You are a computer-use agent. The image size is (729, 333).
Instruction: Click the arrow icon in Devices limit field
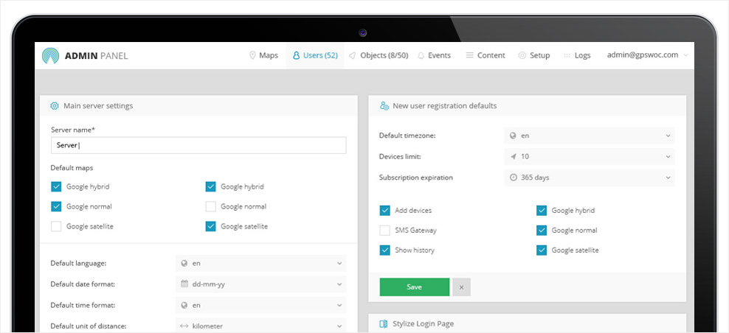pos(513,156)
